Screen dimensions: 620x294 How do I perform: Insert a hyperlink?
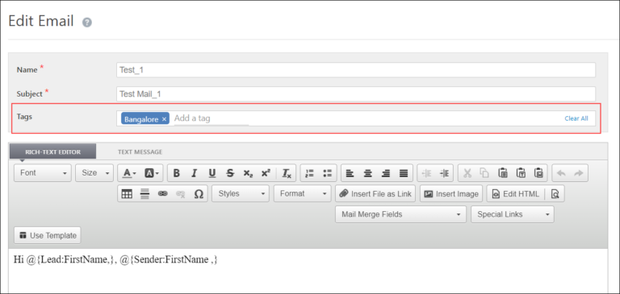pyautogui.click(x=162, y=194)
